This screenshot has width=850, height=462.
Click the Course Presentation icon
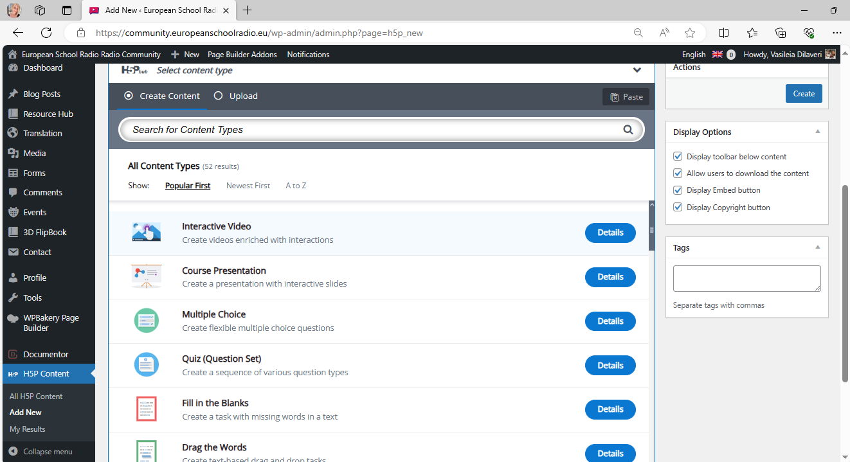pos(146,276)
